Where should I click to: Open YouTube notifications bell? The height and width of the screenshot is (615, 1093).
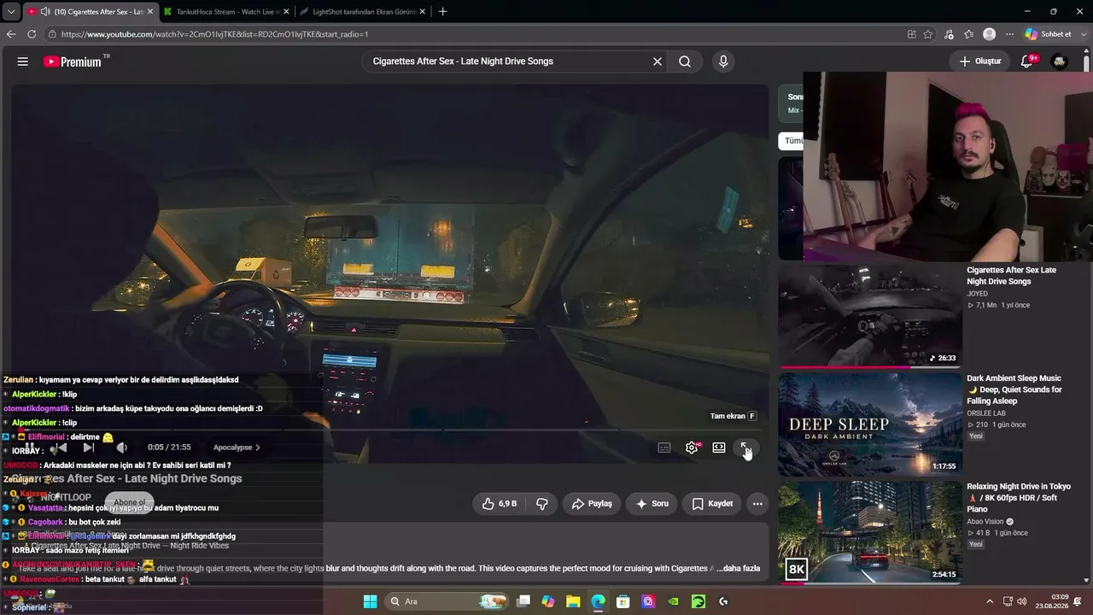(x=1027, y=61)
